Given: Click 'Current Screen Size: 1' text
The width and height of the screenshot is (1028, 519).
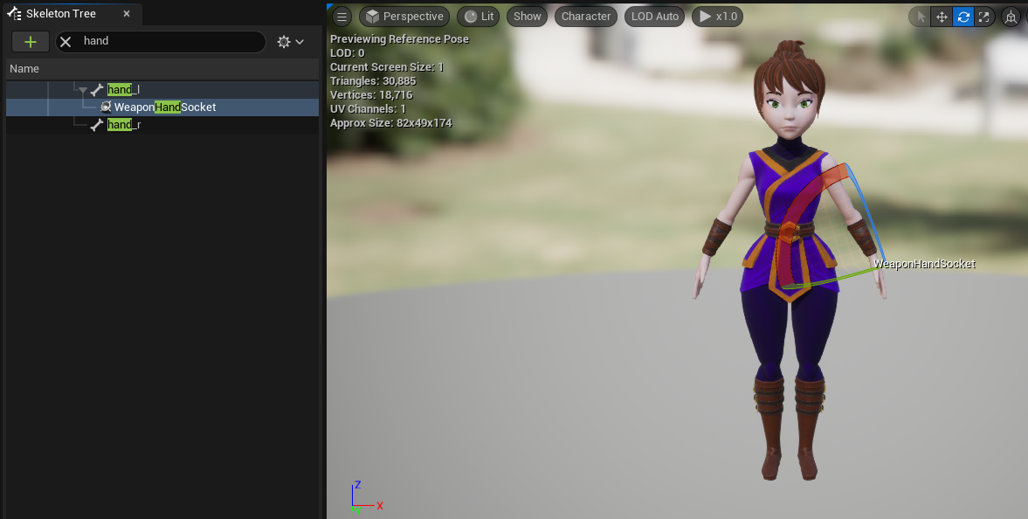Looking at the screenshot, I should click(387, 67).
